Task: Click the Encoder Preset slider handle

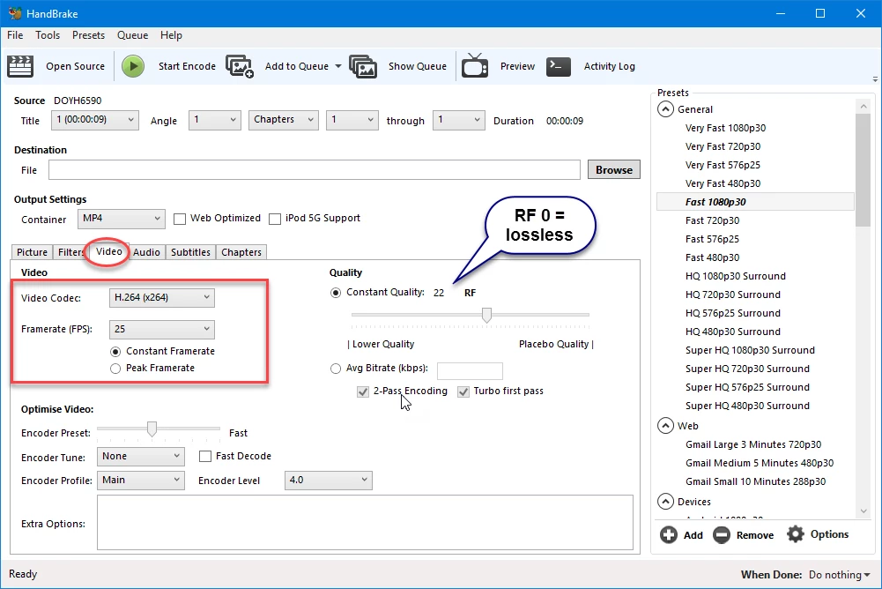Action: click(x=152, y=429)
